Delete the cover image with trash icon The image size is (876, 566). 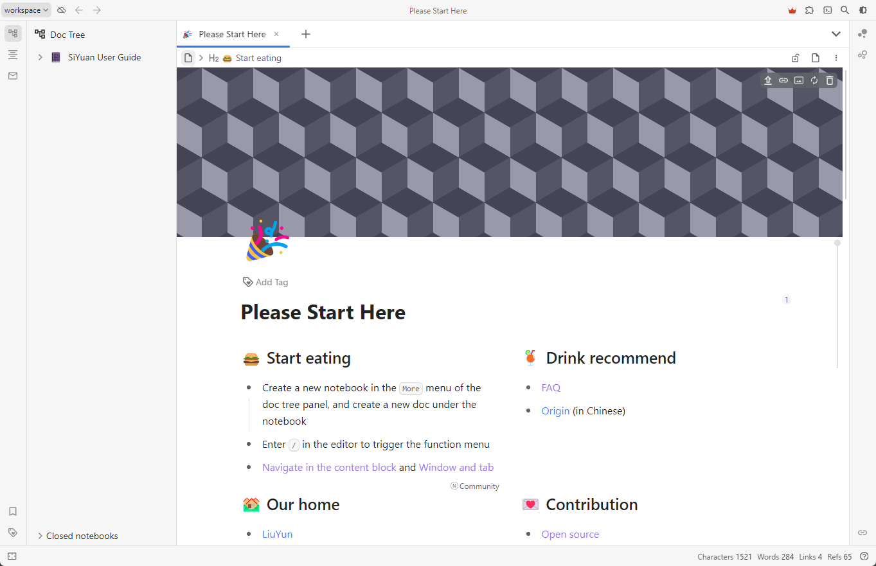pyautogui.click(x=830, y=80)
